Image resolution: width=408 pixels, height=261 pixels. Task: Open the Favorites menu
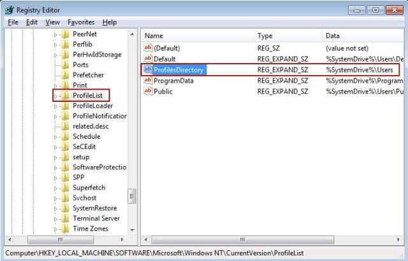[x=81, y=22]
